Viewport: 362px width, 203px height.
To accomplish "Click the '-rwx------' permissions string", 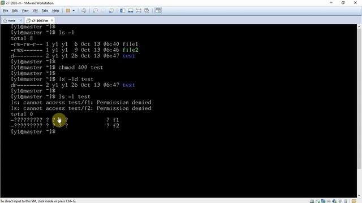I will click(27, 50).
